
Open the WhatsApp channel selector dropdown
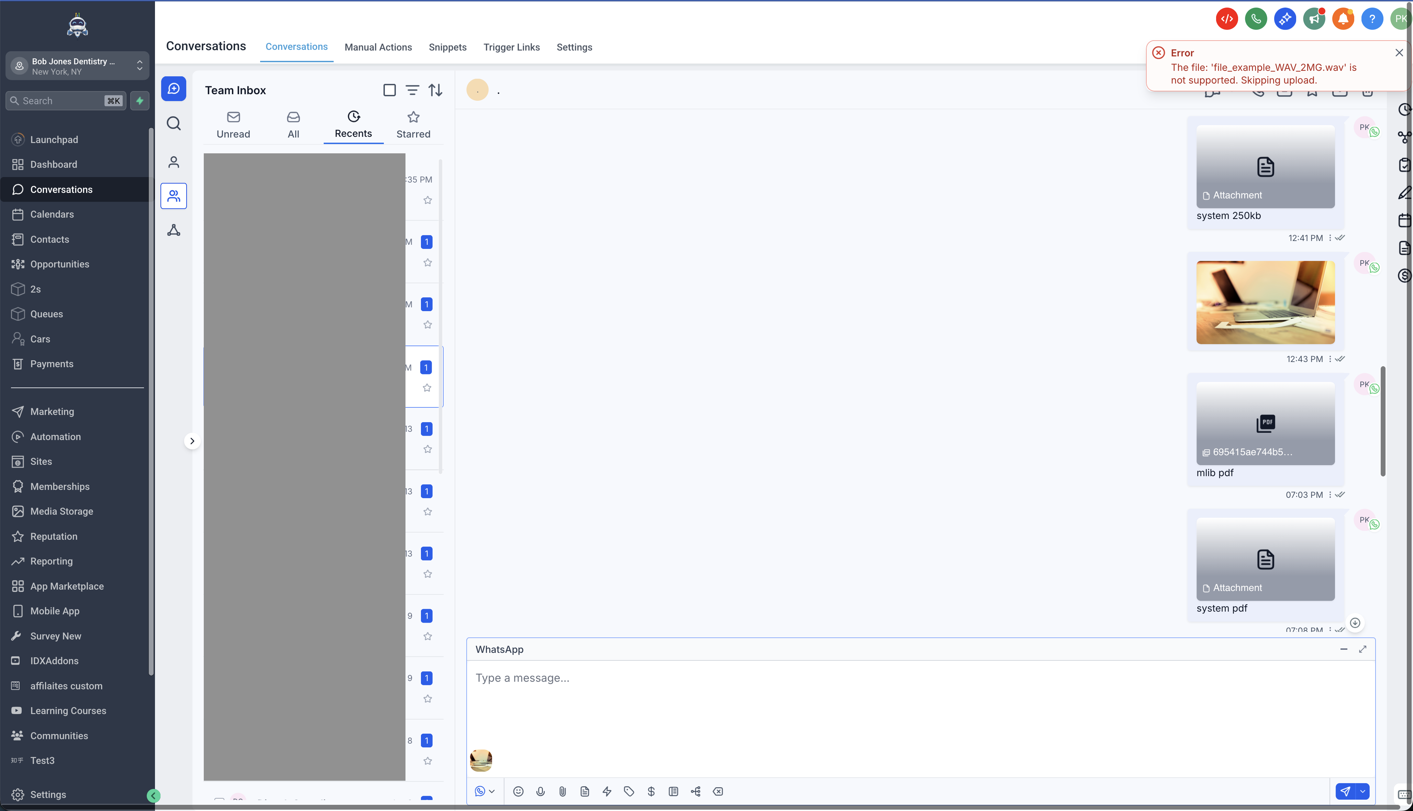[x=485, y=791]
